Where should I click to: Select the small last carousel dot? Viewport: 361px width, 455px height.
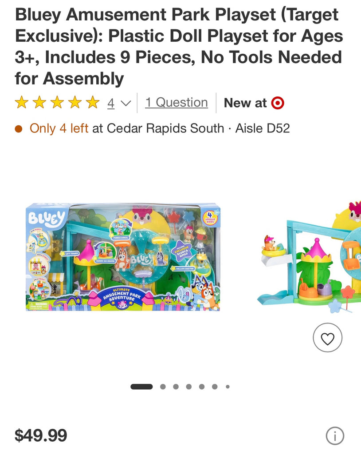[228, 387]
